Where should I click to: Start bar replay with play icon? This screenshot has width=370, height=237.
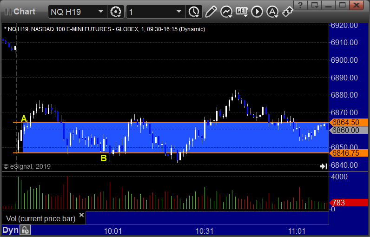[257, 12]
